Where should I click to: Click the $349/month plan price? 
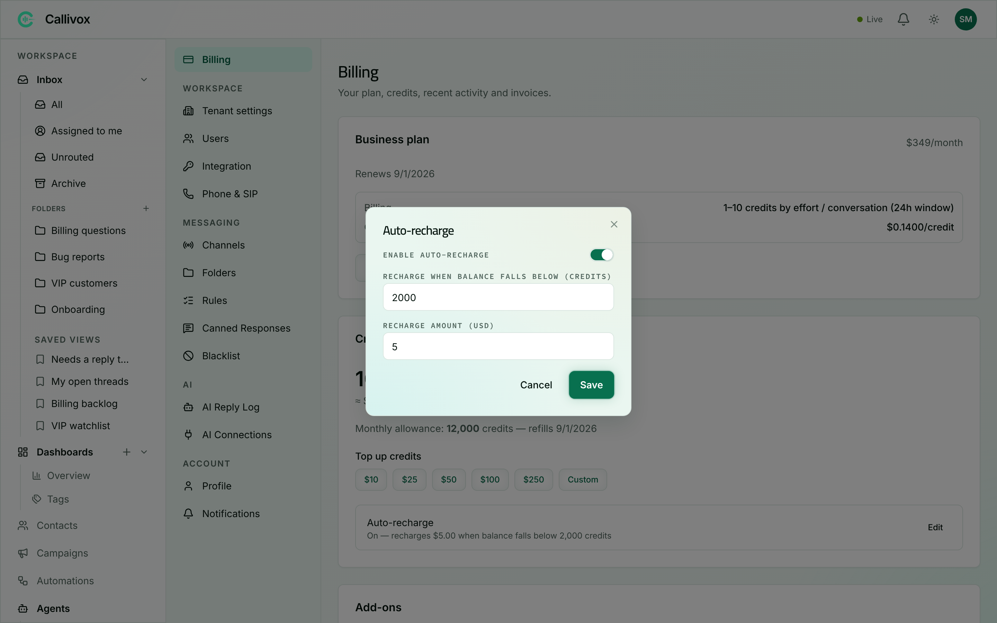[x=934, y=143]
